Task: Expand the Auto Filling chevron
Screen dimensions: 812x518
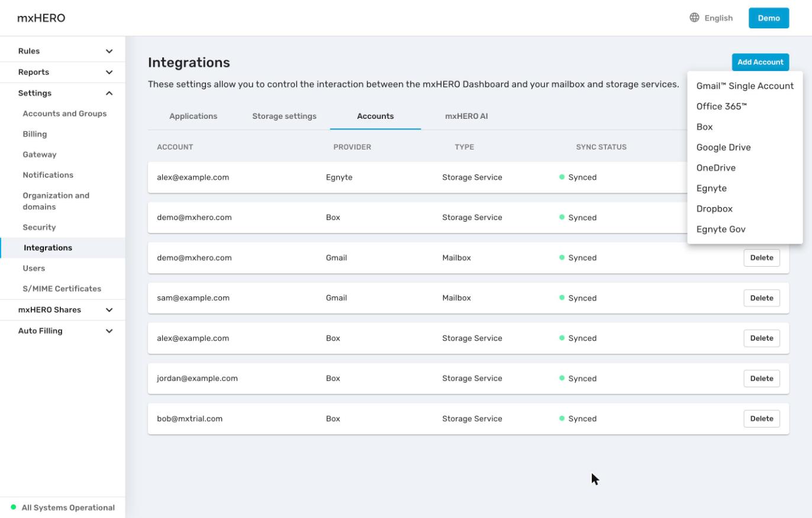Action: pyautogui.click(x=109, y=331)
